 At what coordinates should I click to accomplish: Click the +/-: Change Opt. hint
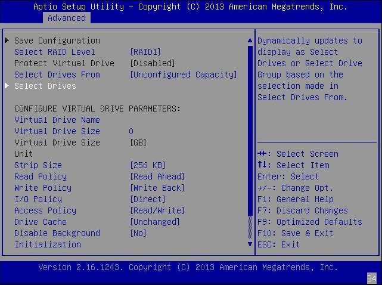point(295,188)
